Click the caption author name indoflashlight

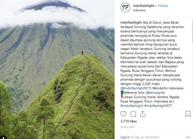131,23
